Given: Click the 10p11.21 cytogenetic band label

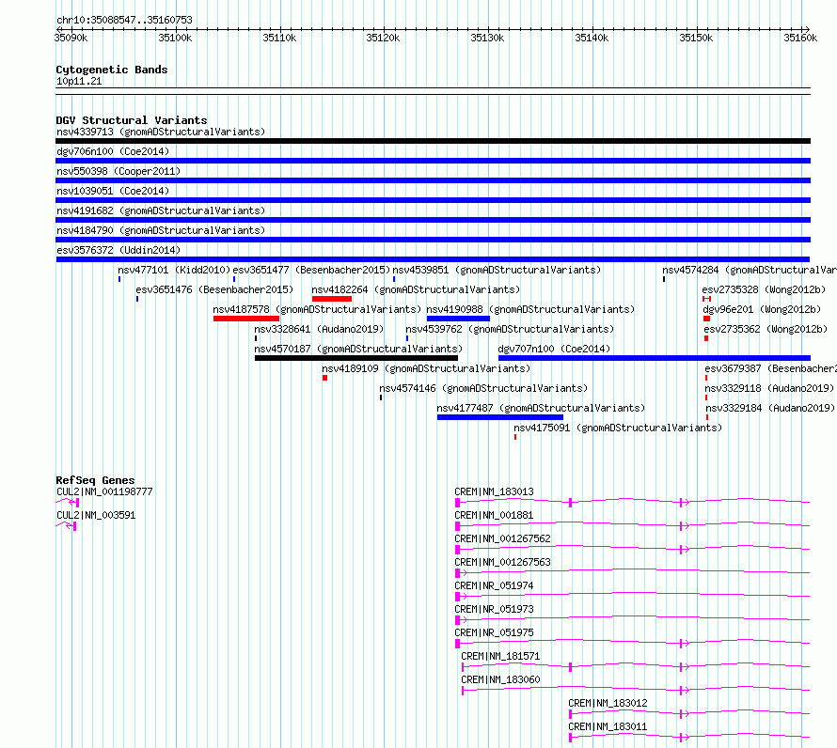Looking at the screenshot, I should (x=79, y=81).
